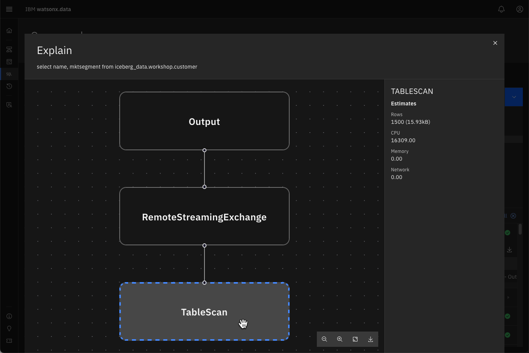Expand the small right-arrow row in background
Screen dimensions: 529x353
508,297
